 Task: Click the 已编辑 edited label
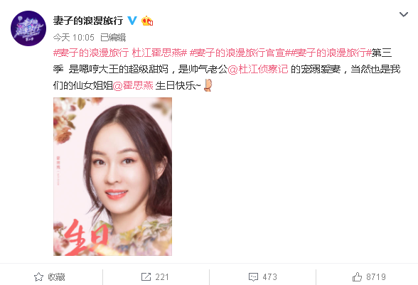coord(113,38)
